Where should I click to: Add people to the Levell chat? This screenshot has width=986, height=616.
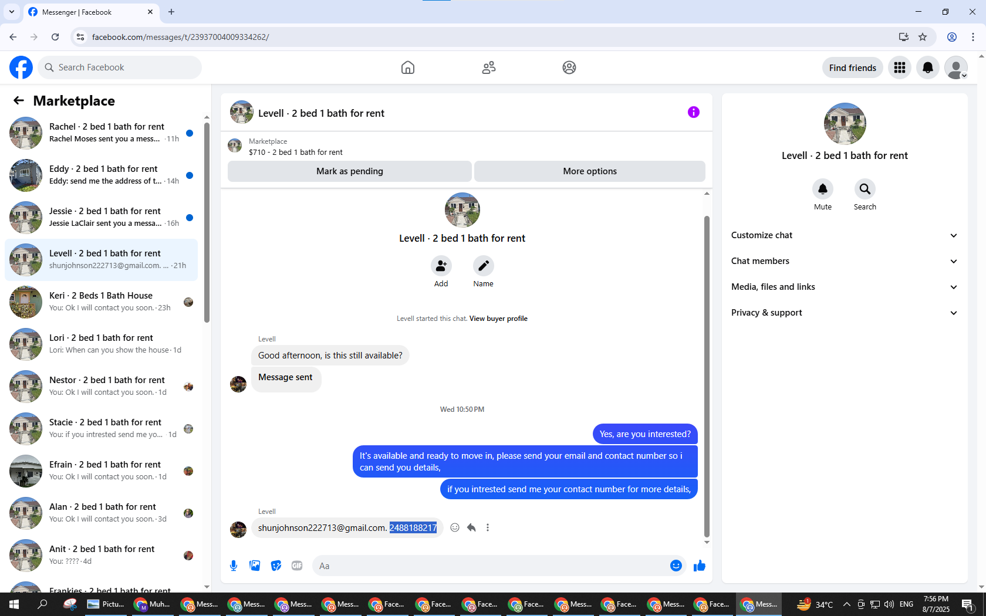[441, 266]
